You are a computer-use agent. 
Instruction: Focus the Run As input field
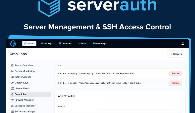coord(137,106)
